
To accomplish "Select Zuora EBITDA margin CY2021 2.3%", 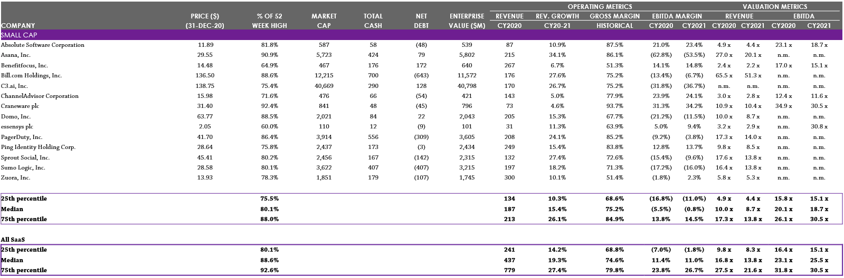I will [694, 178].
